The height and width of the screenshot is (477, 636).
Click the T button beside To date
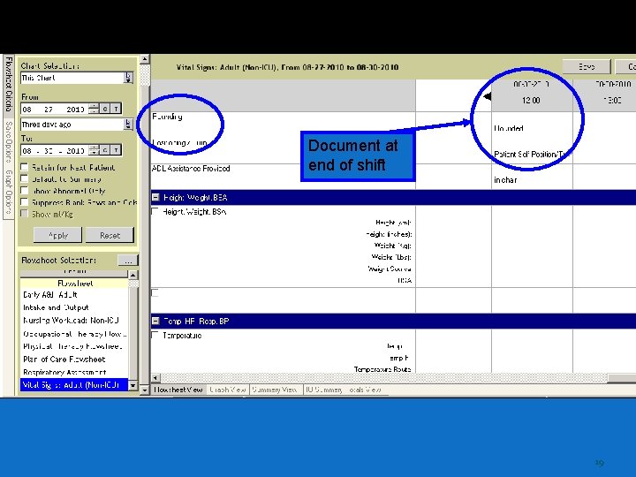pyautogui.click(x=116, y=150)
